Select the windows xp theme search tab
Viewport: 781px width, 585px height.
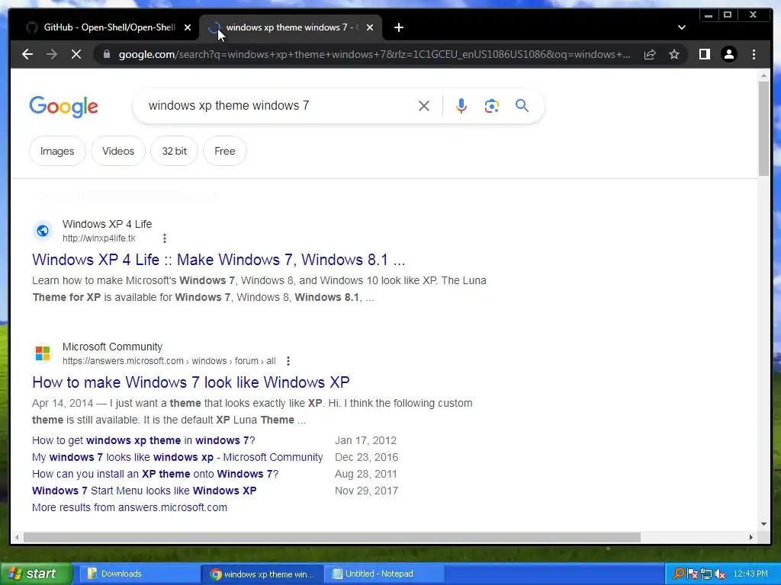pyautogui.click(x=291, y=27)
